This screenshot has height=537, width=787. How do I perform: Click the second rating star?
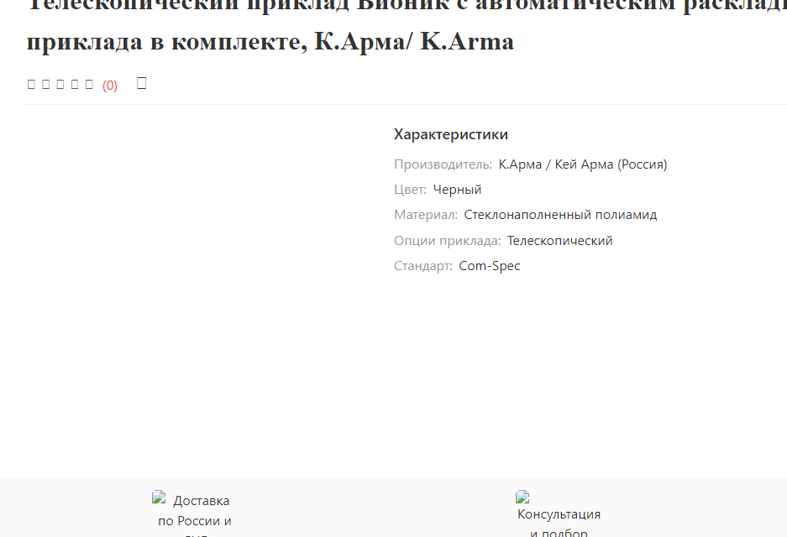click(x=45, y=84)
